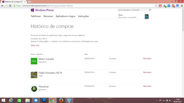Open the Flight Simulator N219 app icon
Screen dimensions: 184x103
[x=34, y=75]
